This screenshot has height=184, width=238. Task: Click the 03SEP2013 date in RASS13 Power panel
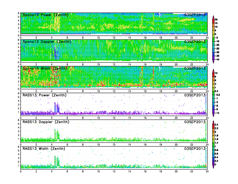point(195,95)
